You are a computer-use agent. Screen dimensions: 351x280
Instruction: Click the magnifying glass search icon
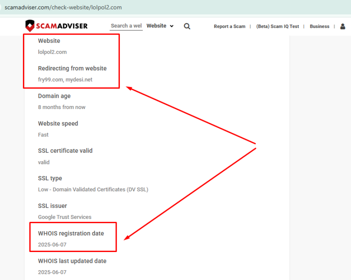pos(187,26)
